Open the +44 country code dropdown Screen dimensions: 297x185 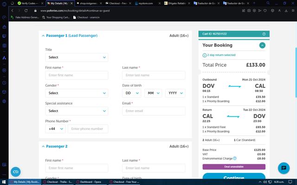[55, 129]
